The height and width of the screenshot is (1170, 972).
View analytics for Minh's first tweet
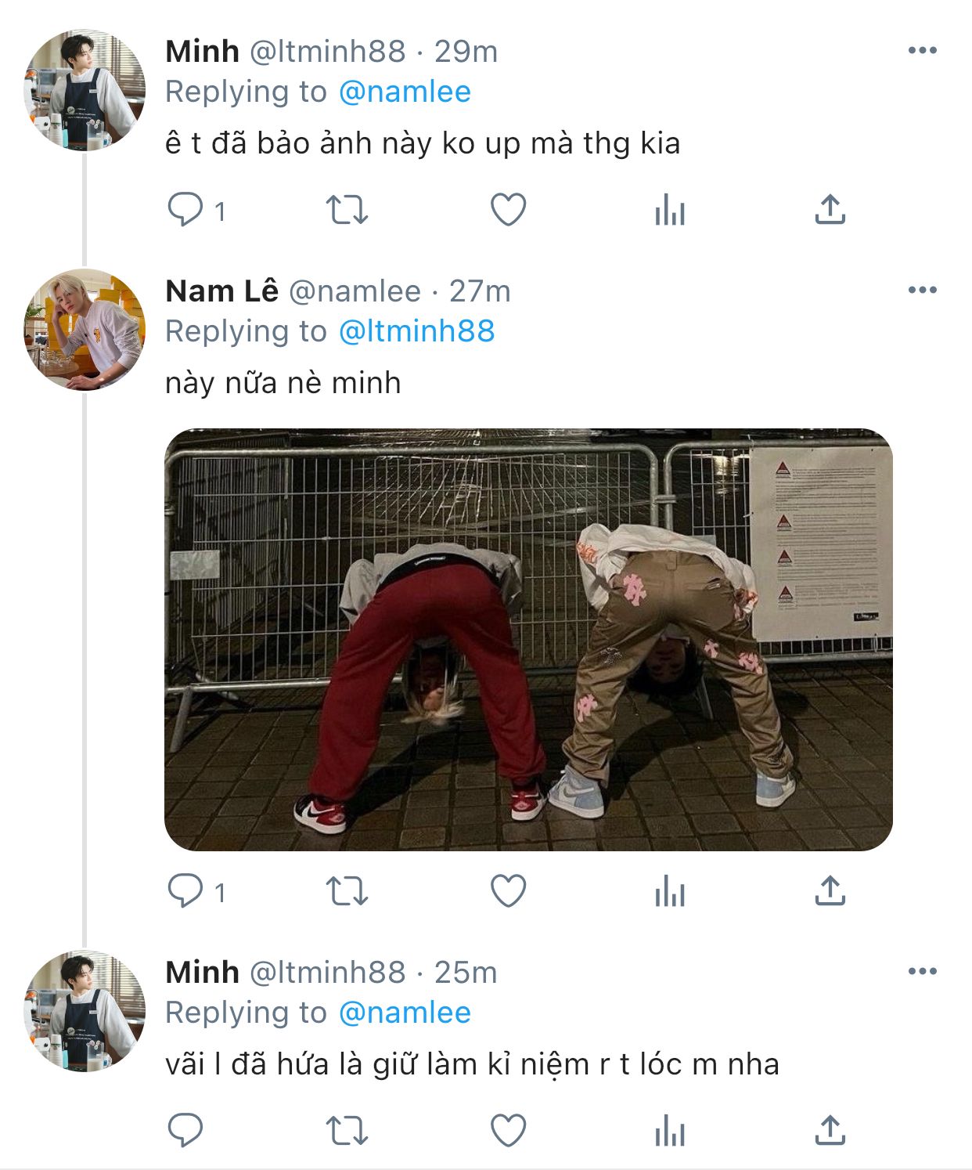point(670,211)
